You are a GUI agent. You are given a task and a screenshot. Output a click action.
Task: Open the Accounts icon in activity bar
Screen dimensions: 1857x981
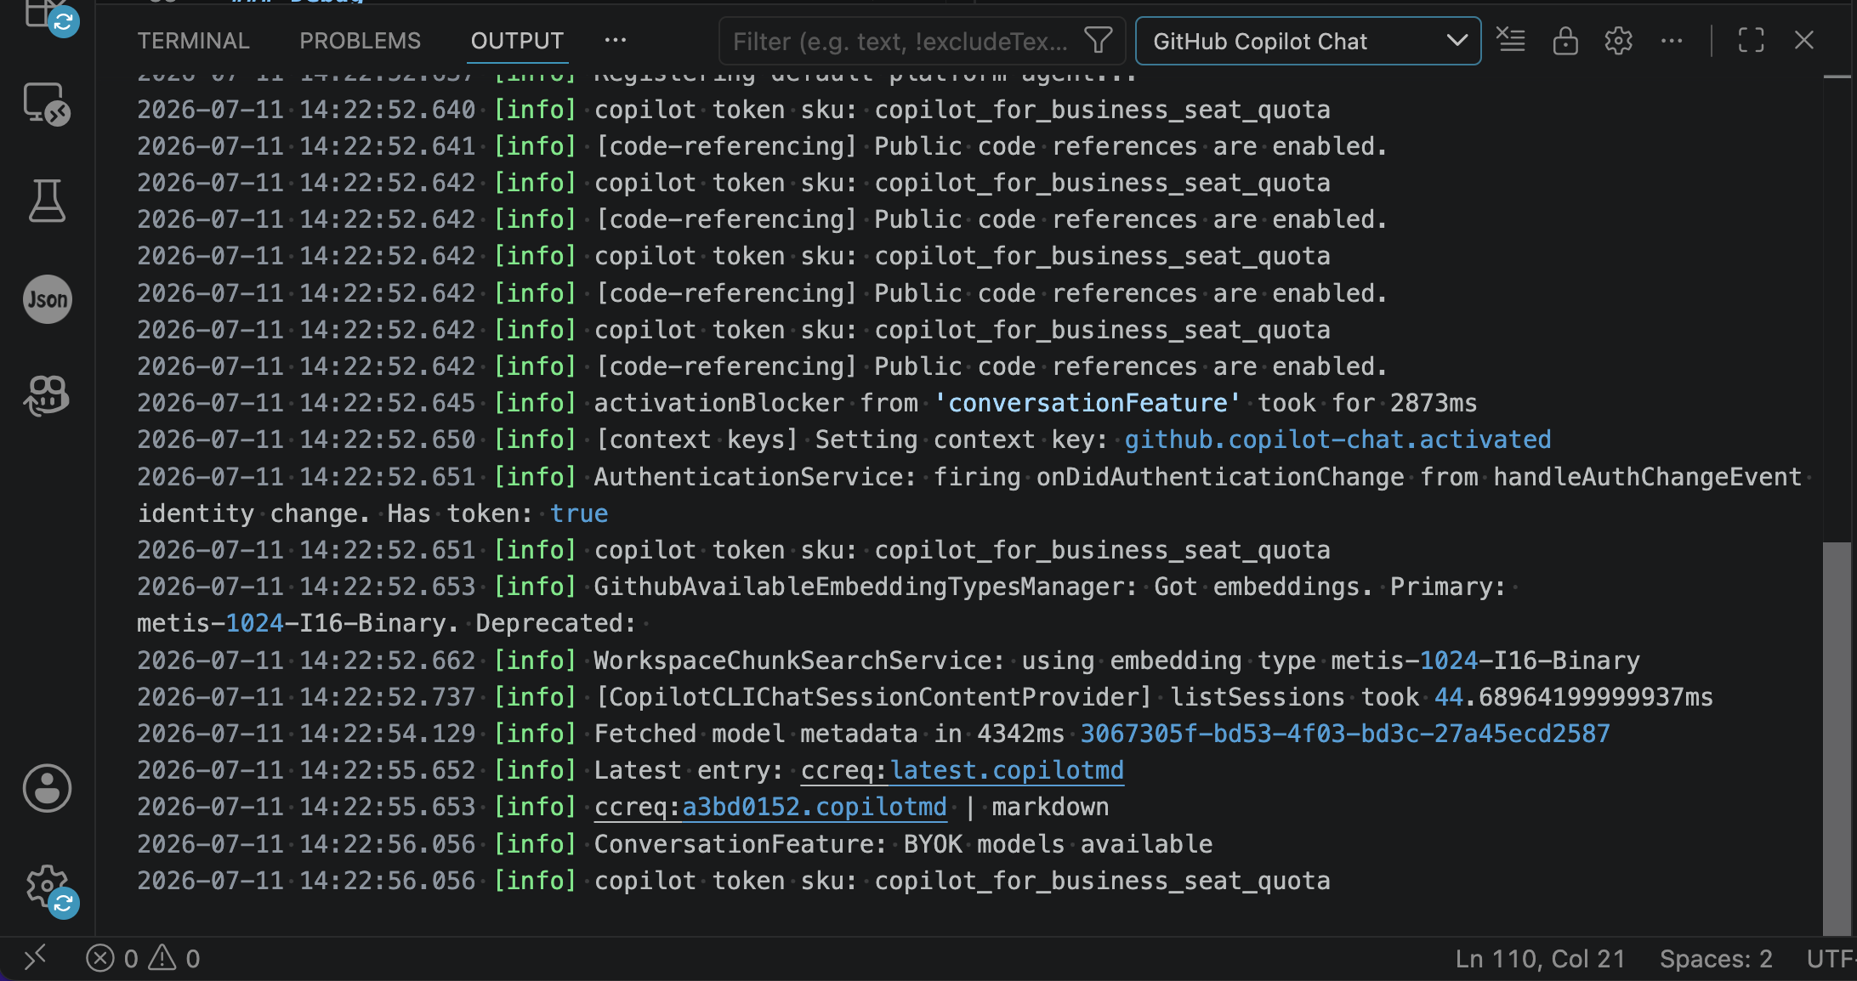click(x=47, y=788)
